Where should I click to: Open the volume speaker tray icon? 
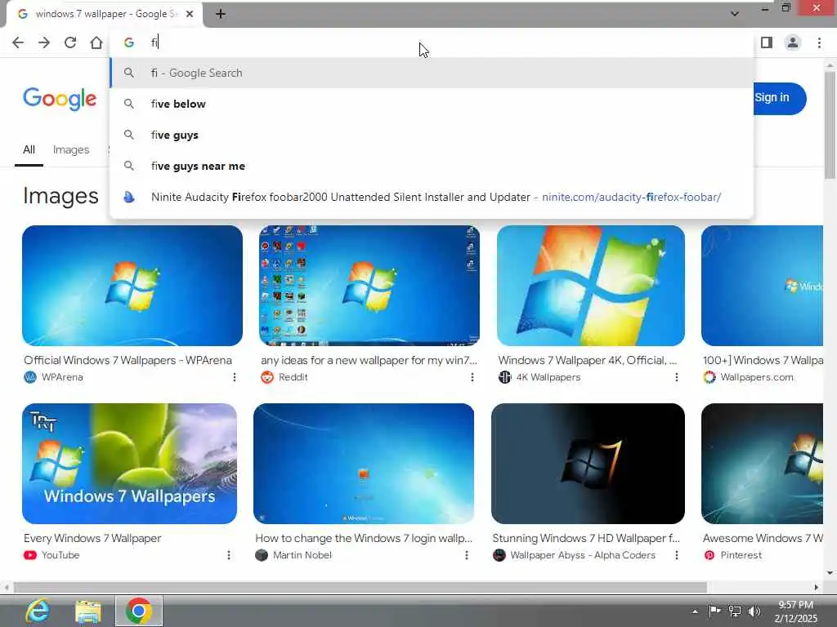(x=754, y=611)
